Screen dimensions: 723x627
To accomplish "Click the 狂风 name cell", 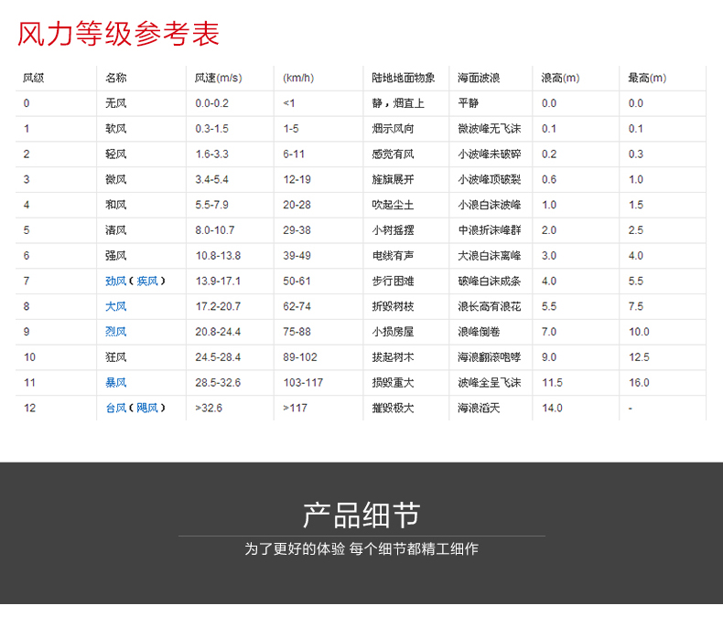I will click(x=115, y=356).
